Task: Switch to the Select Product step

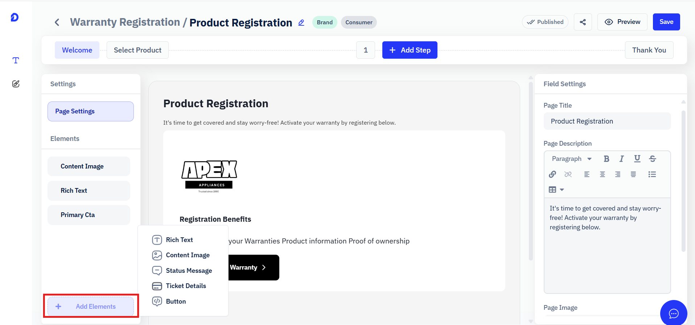Action: [x=137, y=50]
